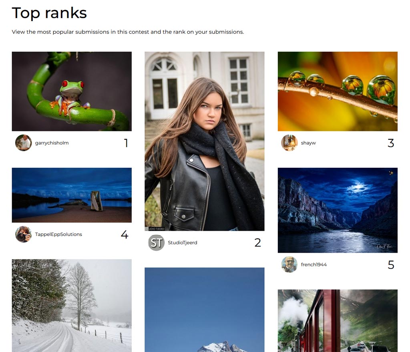Open the StudioTjeerd ST avatar

click(x=157, y=242)
